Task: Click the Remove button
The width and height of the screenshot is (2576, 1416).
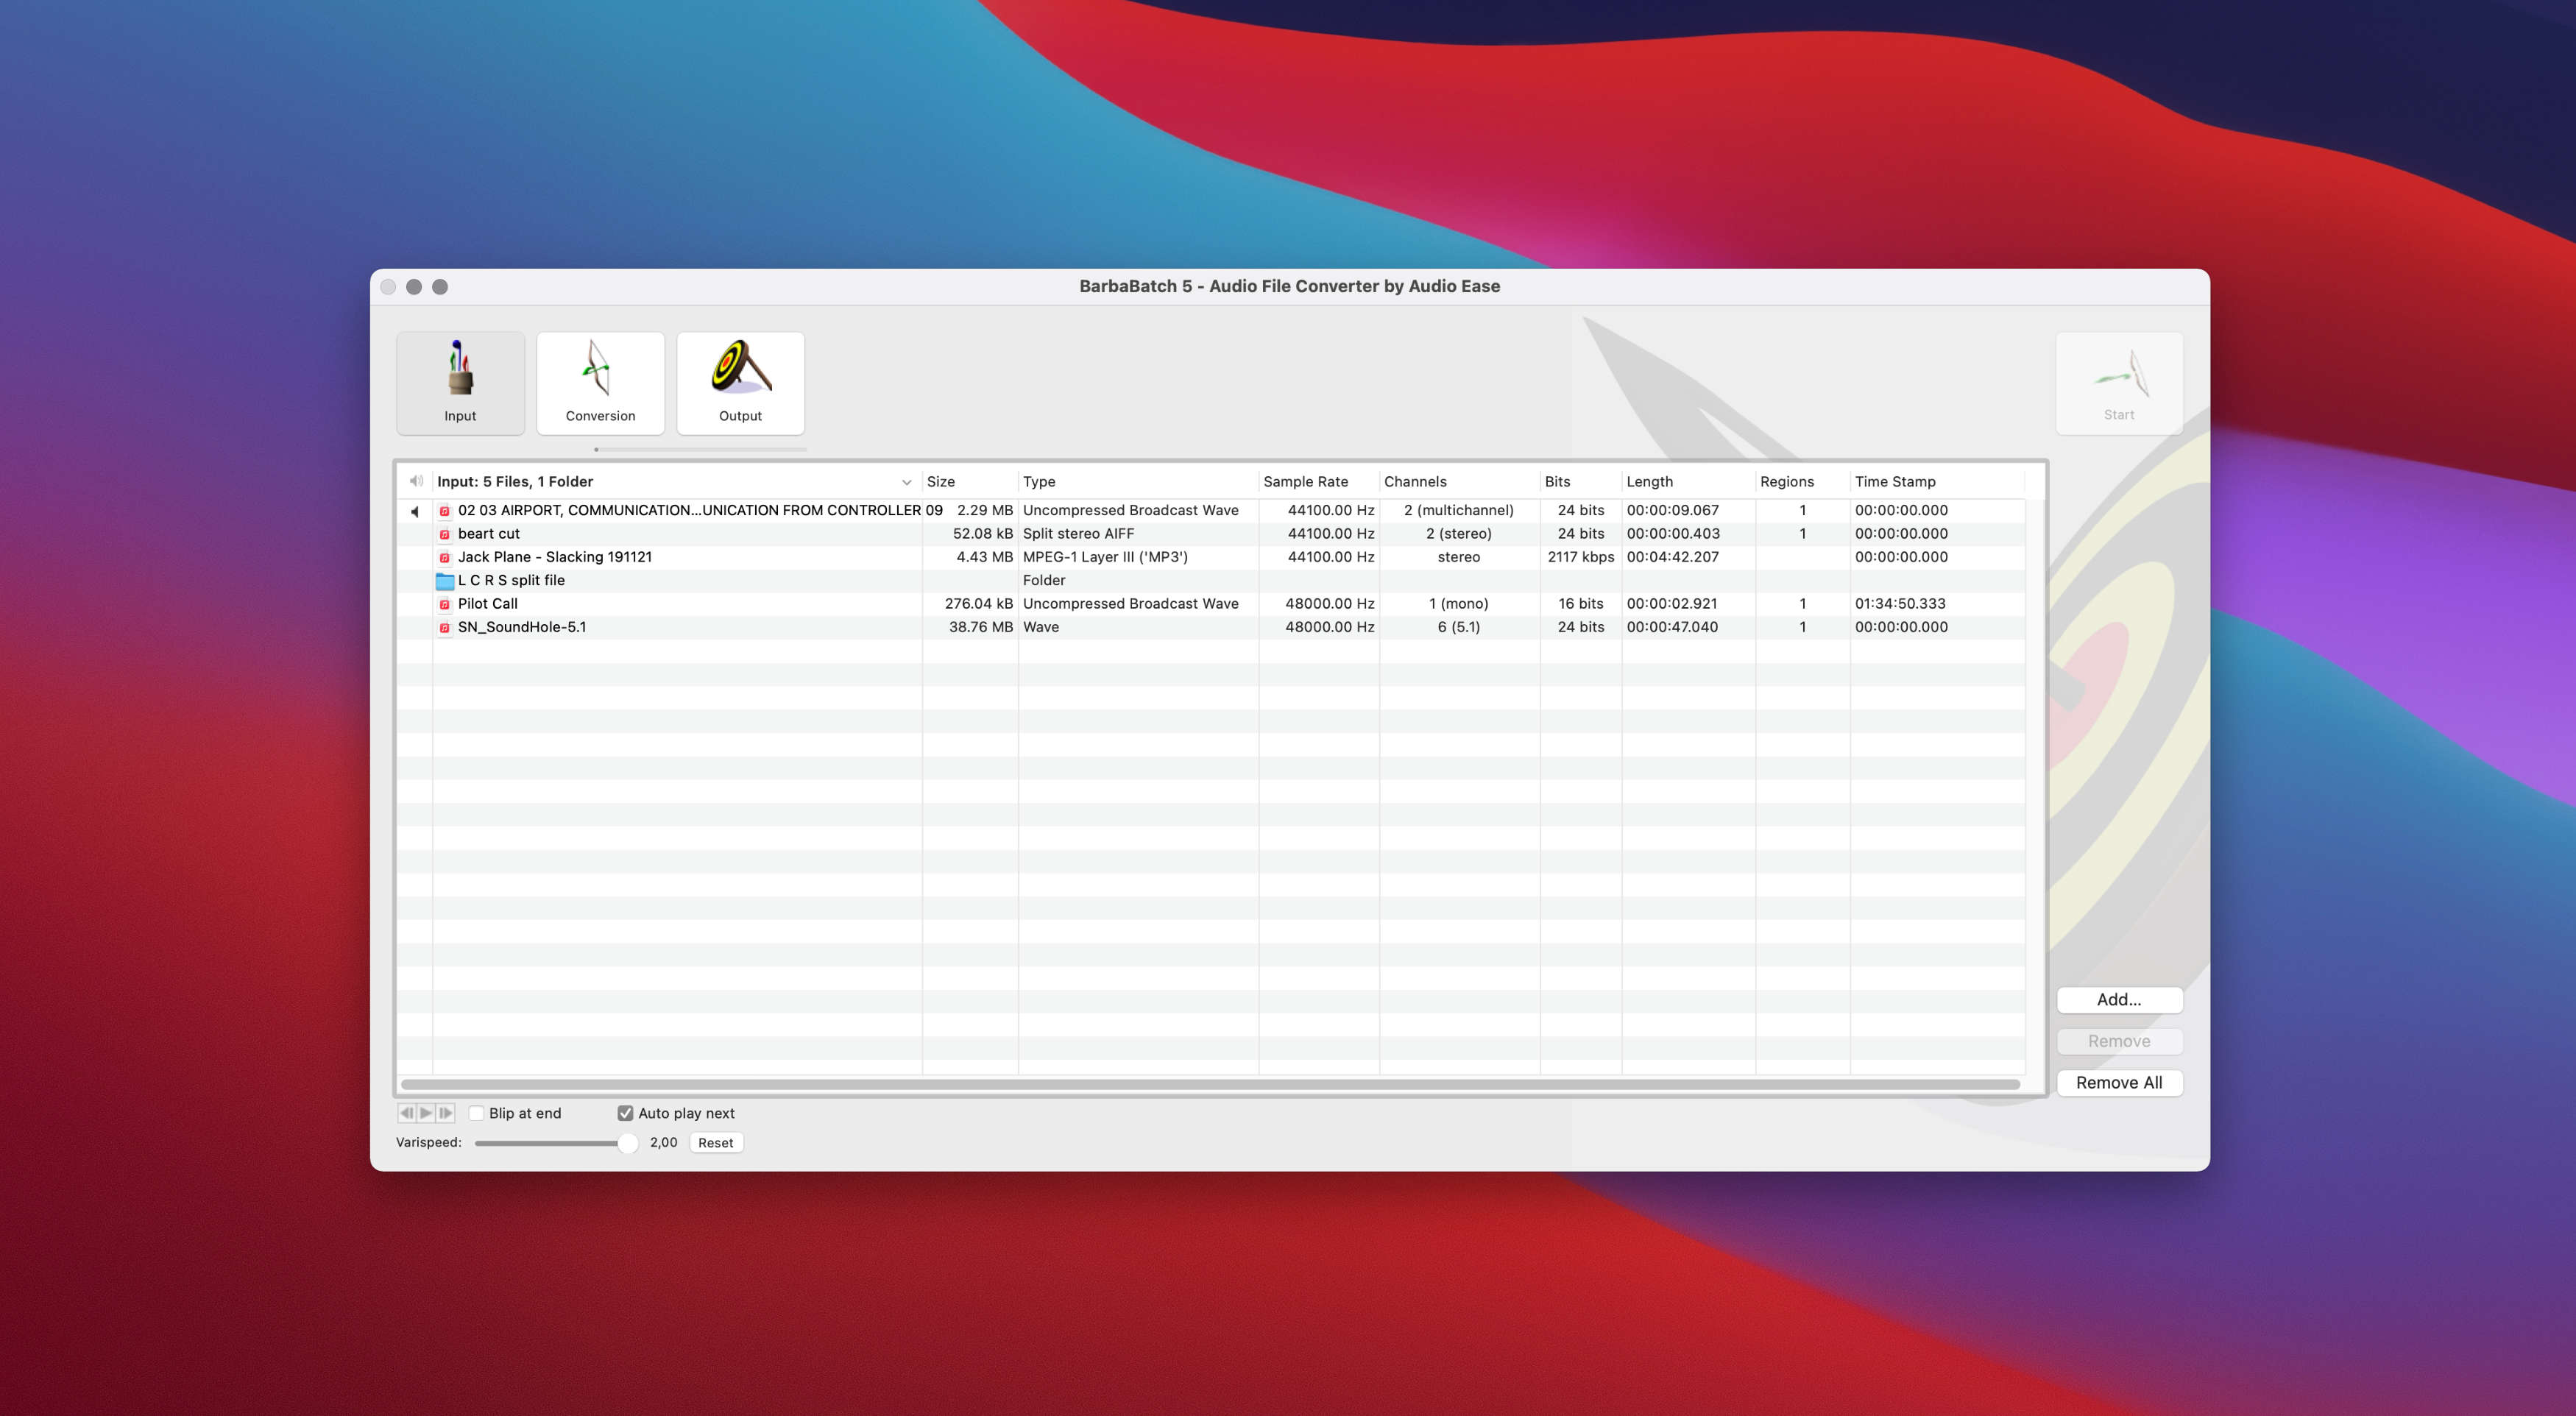Action: 2119,1041
